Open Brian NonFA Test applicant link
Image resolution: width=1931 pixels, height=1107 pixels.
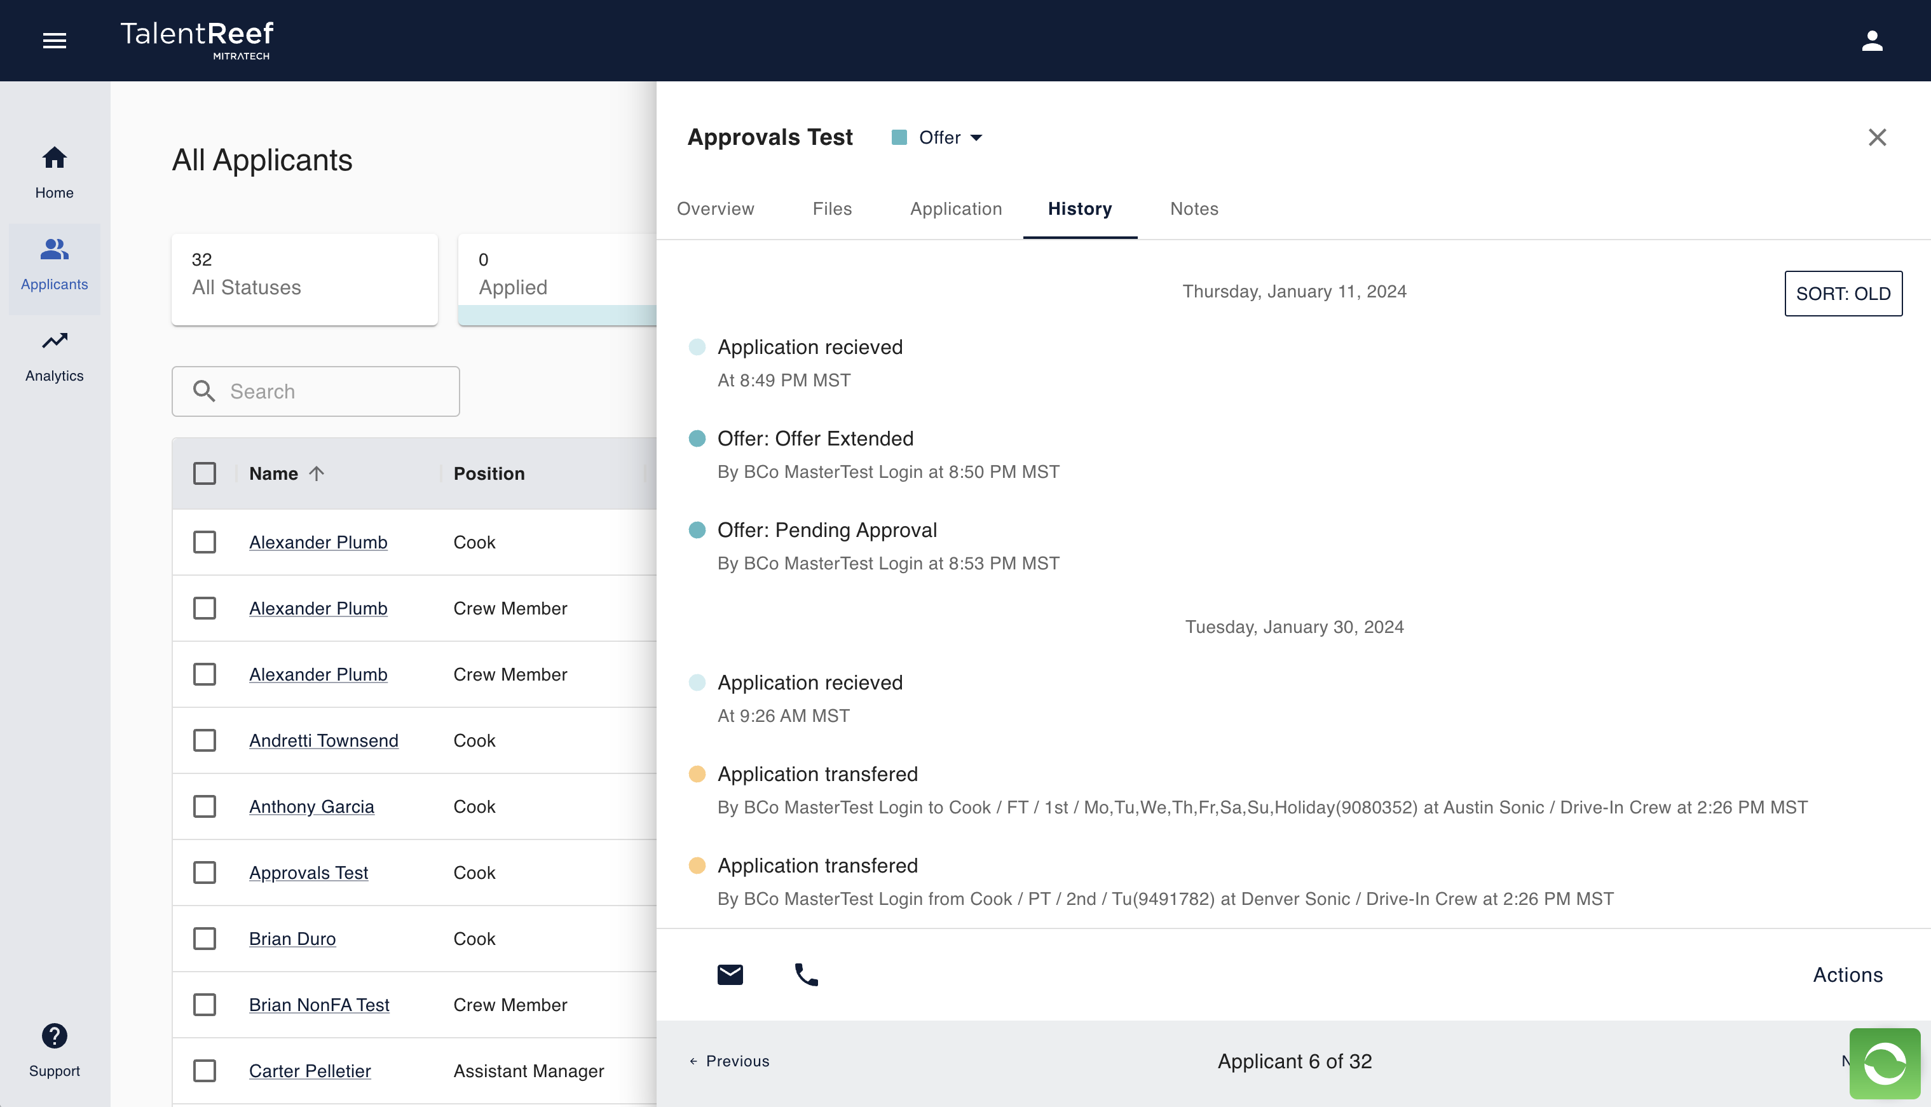pos(318,1005)
